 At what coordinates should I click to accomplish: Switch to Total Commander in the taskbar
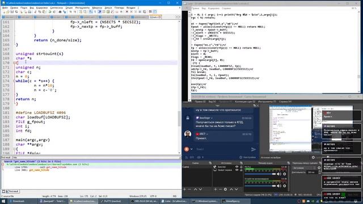53,201
